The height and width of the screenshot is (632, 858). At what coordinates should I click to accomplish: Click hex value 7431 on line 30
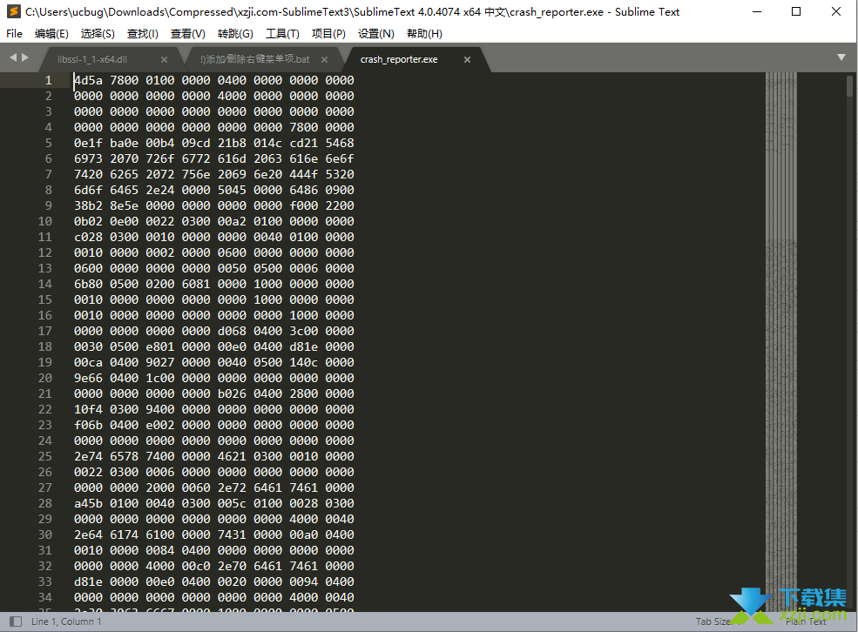pyautogui.click(x=232, y=535)
